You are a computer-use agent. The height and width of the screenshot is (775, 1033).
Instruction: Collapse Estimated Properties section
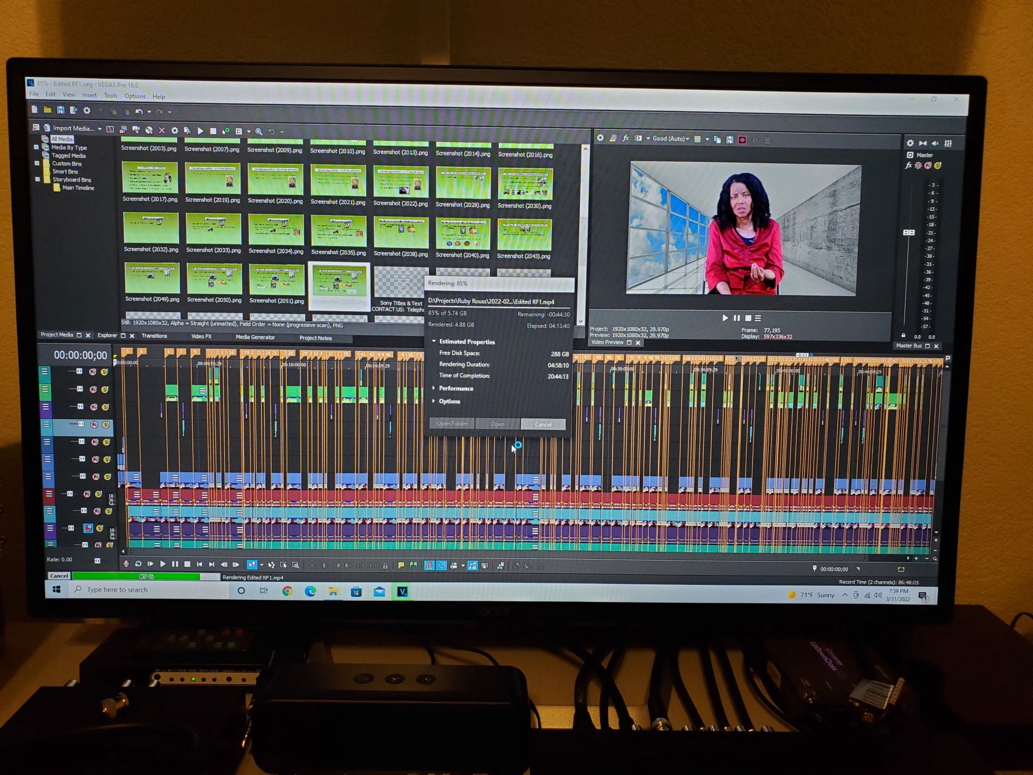pos(434,342)
